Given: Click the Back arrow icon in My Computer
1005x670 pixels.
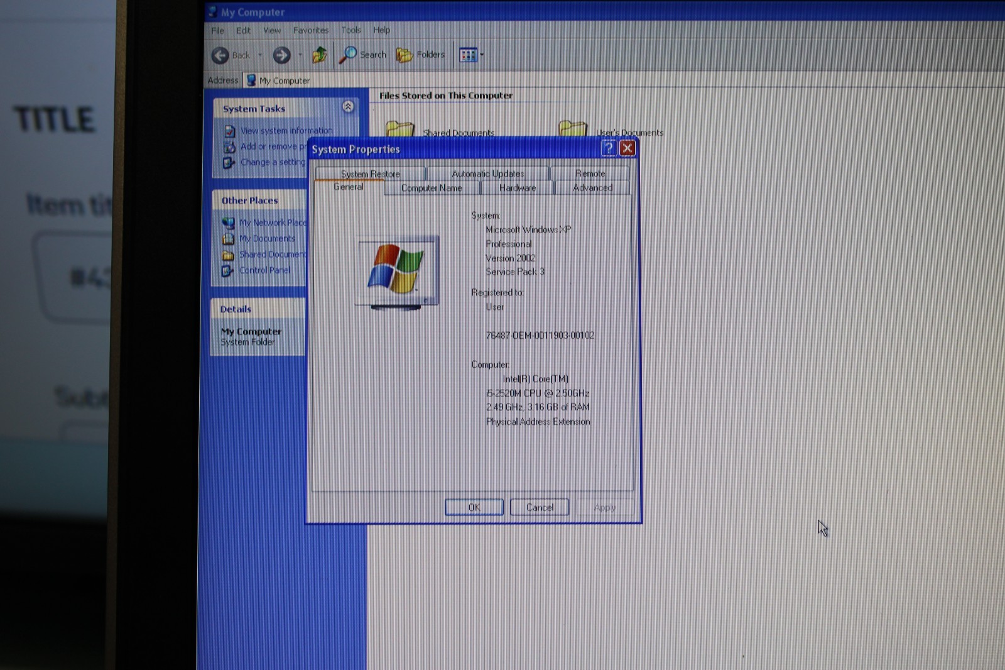Looking at the screenshot, I should point(220,55).
